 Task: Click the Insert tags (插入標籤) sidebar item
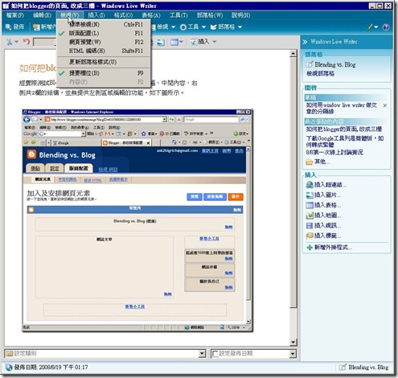coord(323,236)
